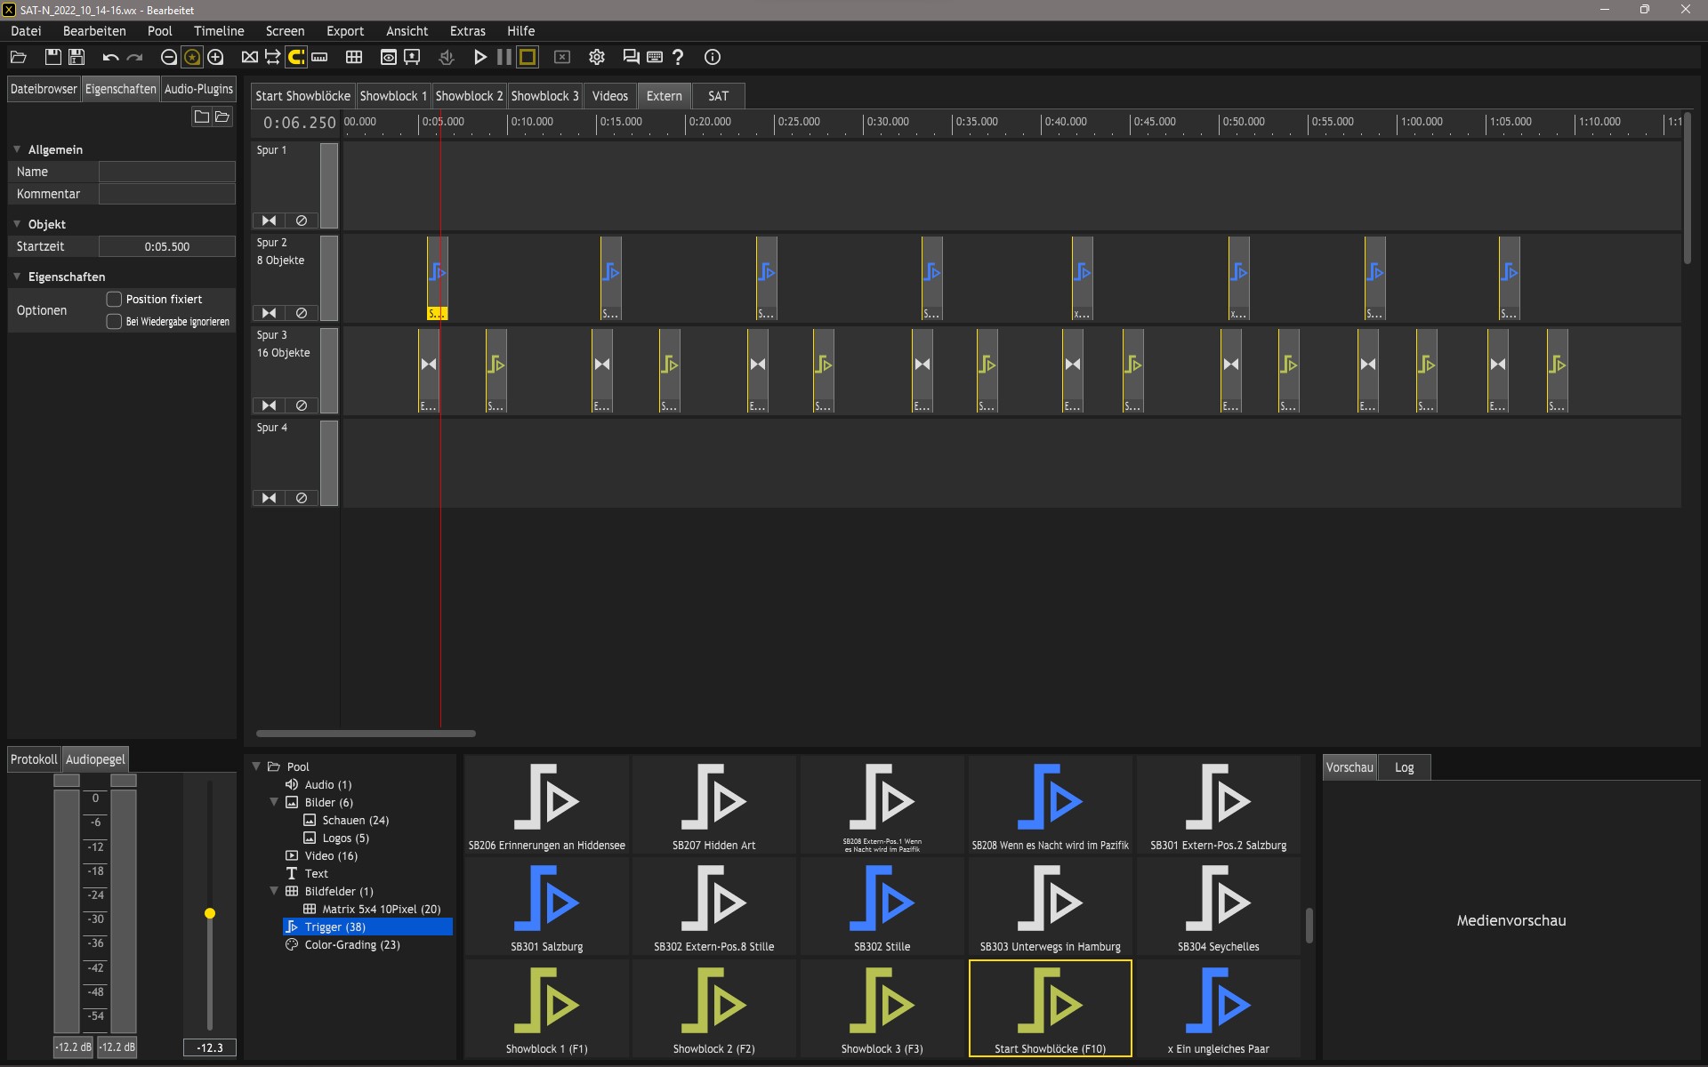
Task: Click the pool thumbnail vertical scrollbar
Action: (x=1309, y=925)
